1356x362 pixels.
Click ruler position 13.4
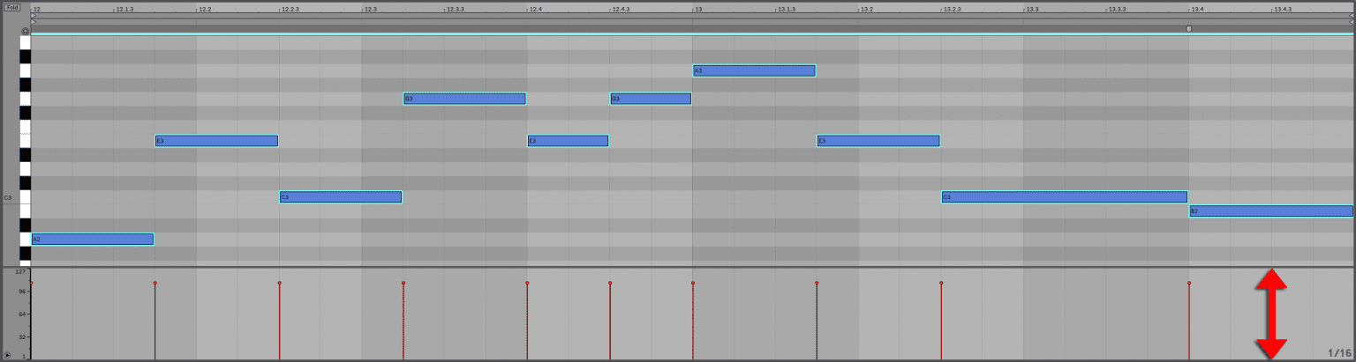click(1197, 9)
